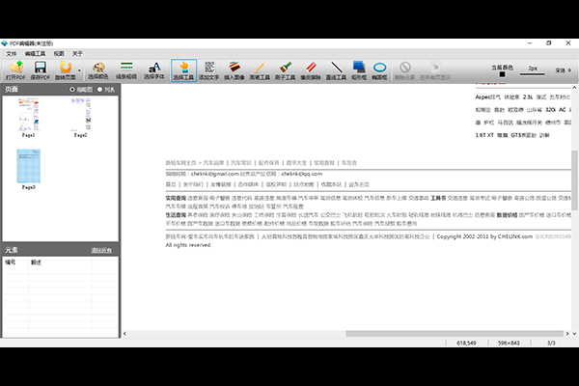Select the Brush (刷子工具) tool
579x386 pixels.
coord(285,70)
